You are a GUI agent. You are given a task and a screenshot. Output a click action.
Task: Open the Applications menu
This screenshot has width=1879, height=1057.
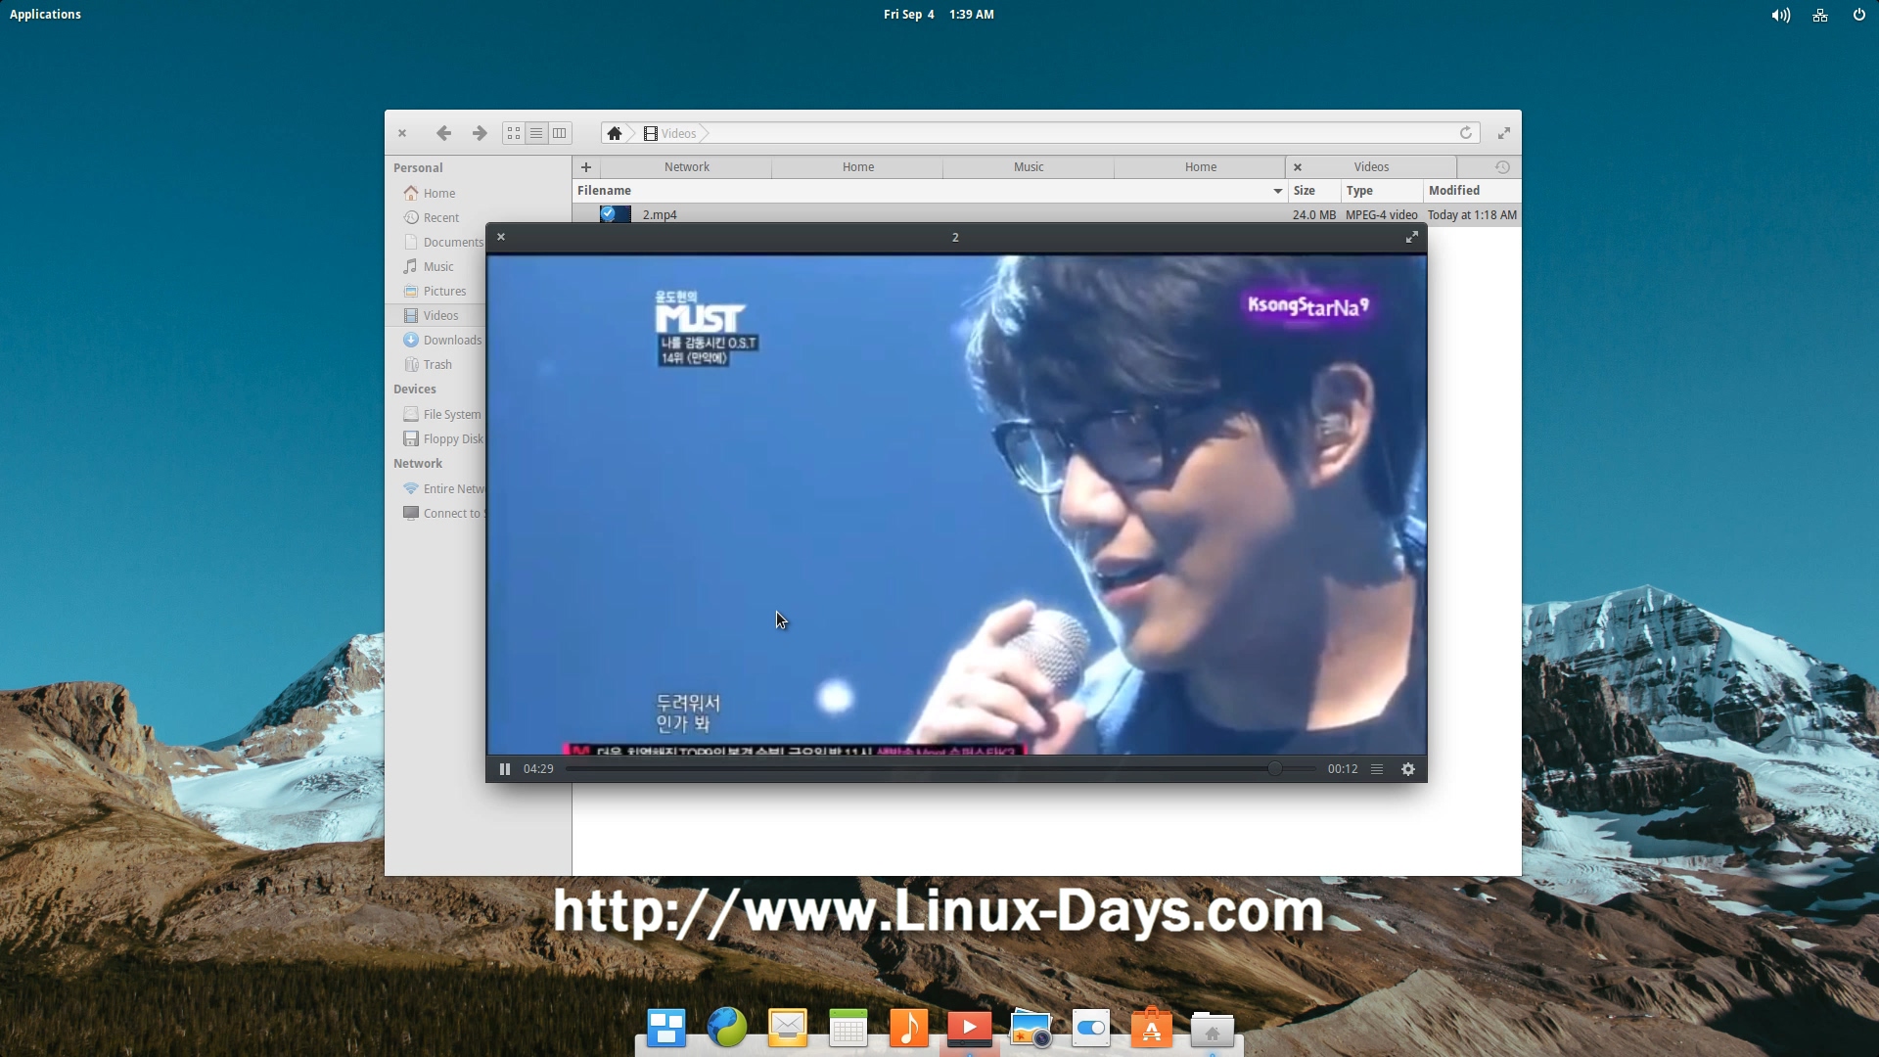click(x=45, y=15)
